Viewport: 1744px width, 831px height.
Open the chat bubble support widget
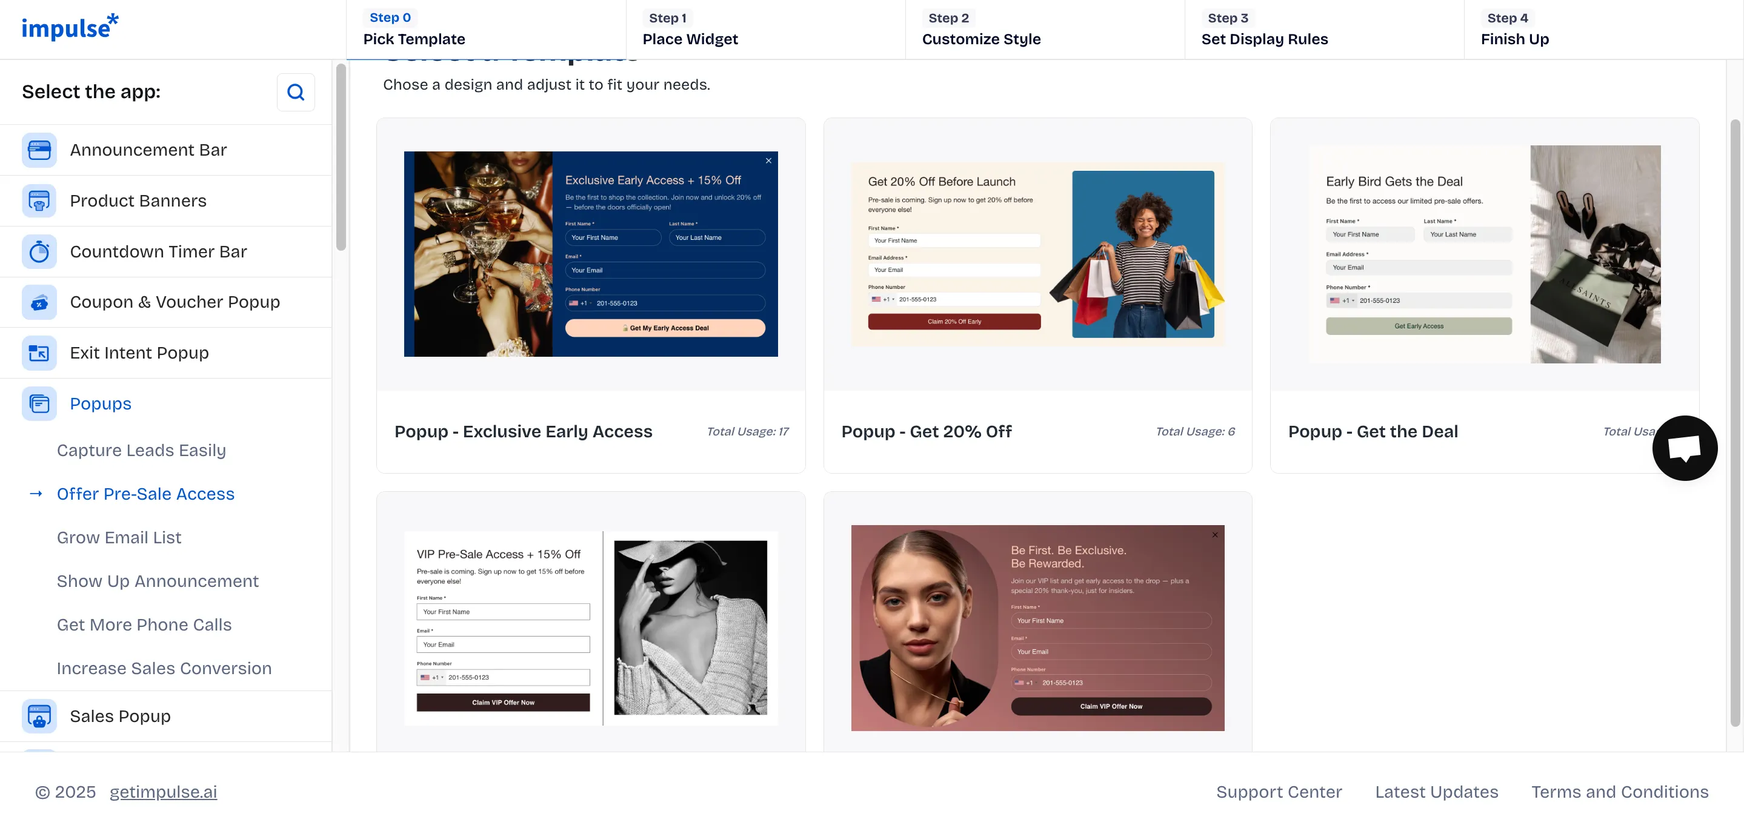(1685, 448)
